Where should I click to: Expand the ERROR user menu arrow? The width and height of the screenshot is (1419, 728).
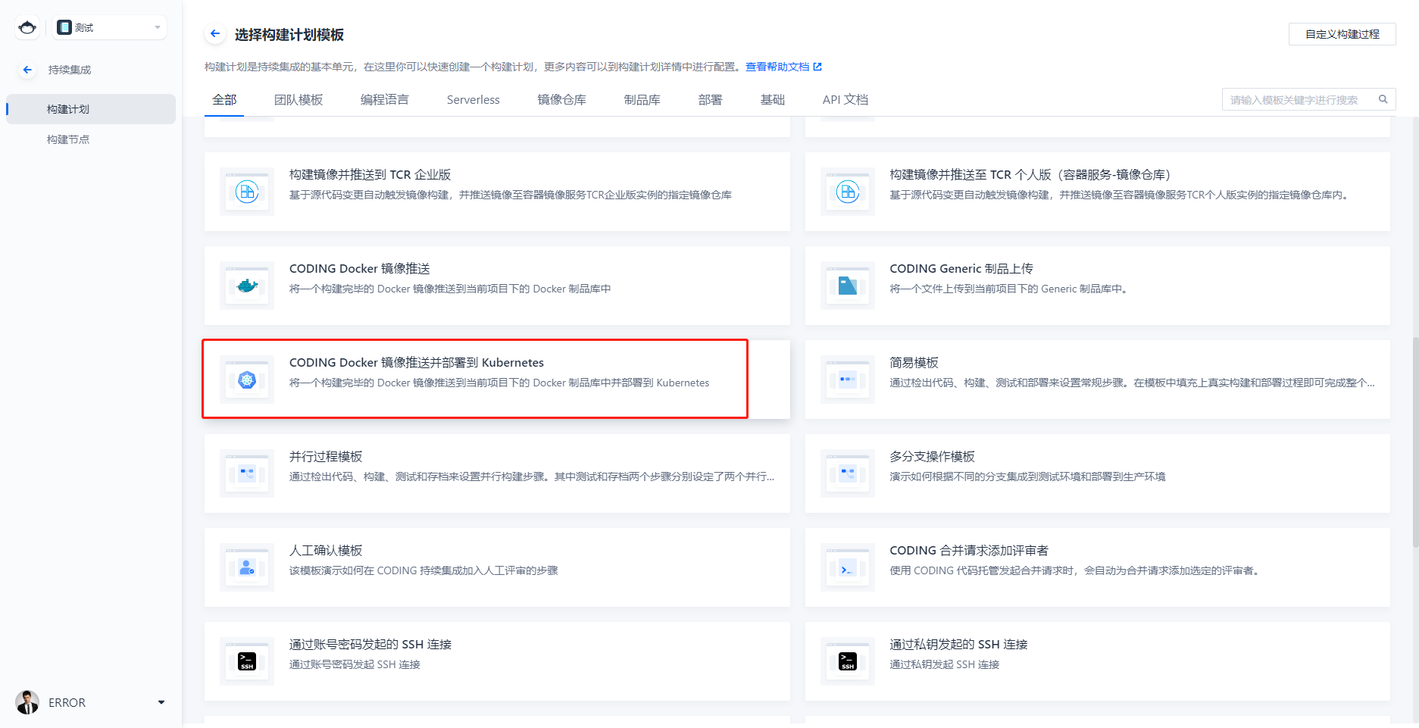click(x=161, y=702)
